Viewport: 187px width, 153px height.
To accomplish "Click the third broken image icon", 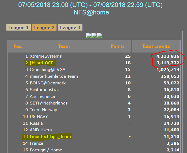I will [x=99, y=35].
